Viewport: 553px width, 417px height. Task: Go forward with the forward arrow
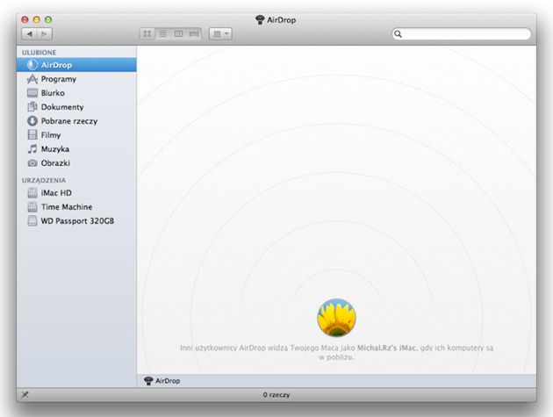click(45, 34)
